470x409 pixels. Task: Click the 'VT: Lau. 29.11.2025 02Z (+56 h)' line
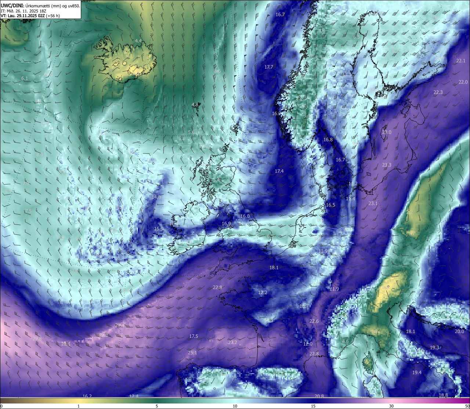pyautogui.click(x=30, y=16)
